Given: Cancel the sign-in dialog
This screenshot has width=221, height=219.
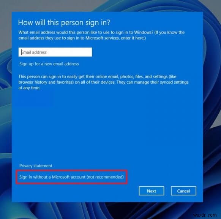Looking at the screenshot, I should (x=183, y=191).
